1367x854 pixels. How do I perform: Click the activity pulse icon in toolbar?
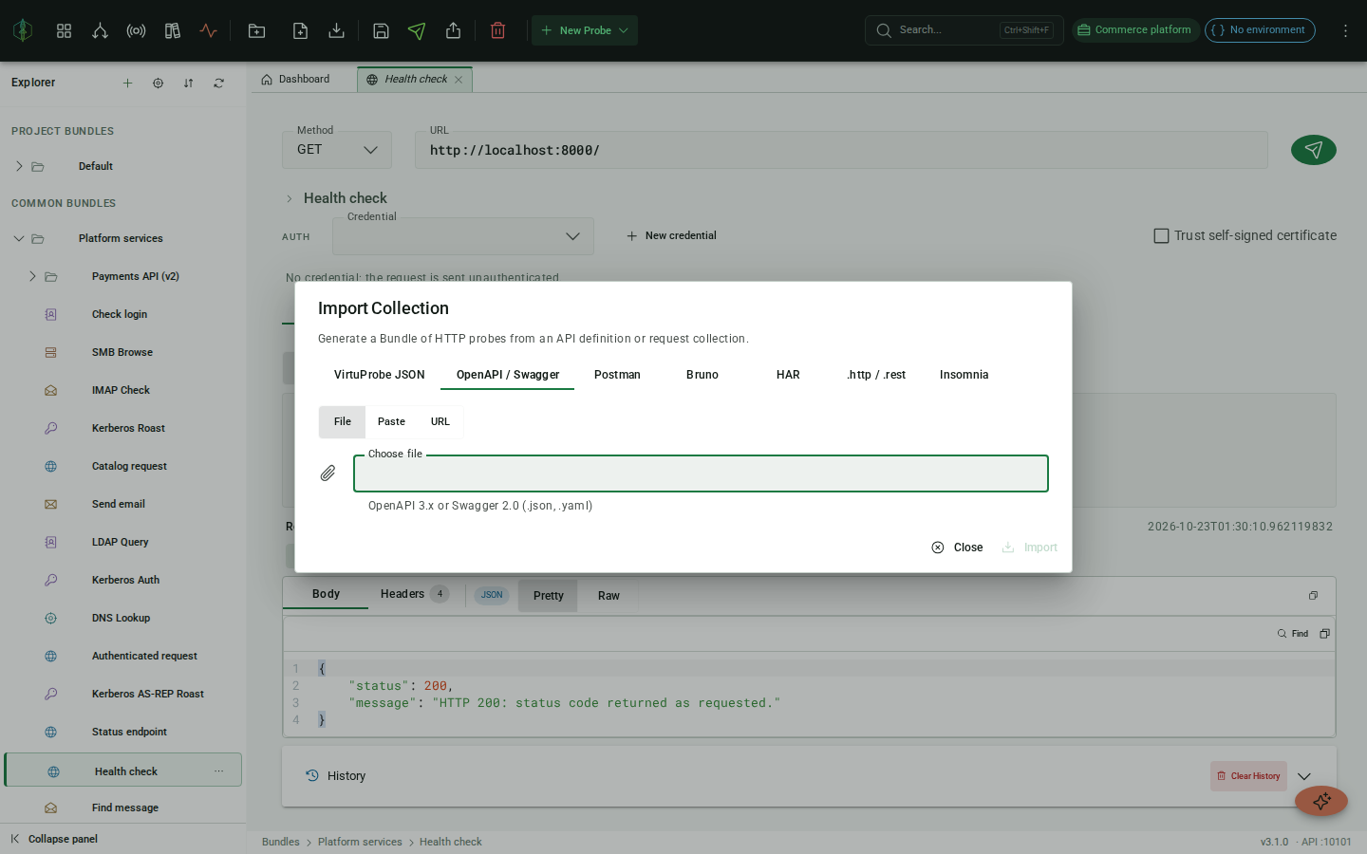pyautogui.click(x=208, y=30)
